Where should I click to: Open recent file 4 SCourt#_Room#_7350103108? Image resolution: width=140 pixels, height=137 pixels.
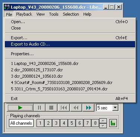point(70,82)
